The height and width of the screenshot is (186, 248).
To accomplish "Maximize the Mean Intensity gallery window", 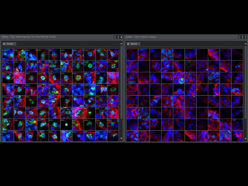I will coord(118,37).
